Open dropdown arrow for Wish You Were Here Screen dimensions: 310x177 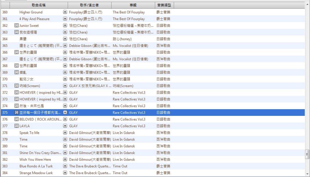[65, 159]
